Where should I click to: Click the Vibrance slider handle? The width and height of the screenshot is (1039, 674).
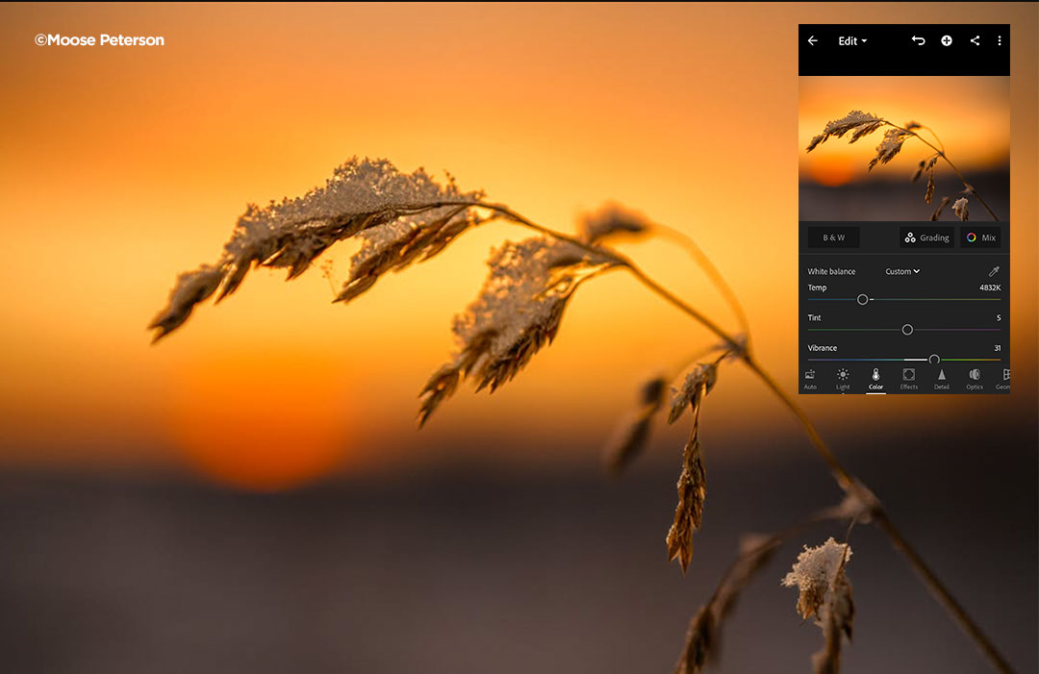click(x=933, y=360)
